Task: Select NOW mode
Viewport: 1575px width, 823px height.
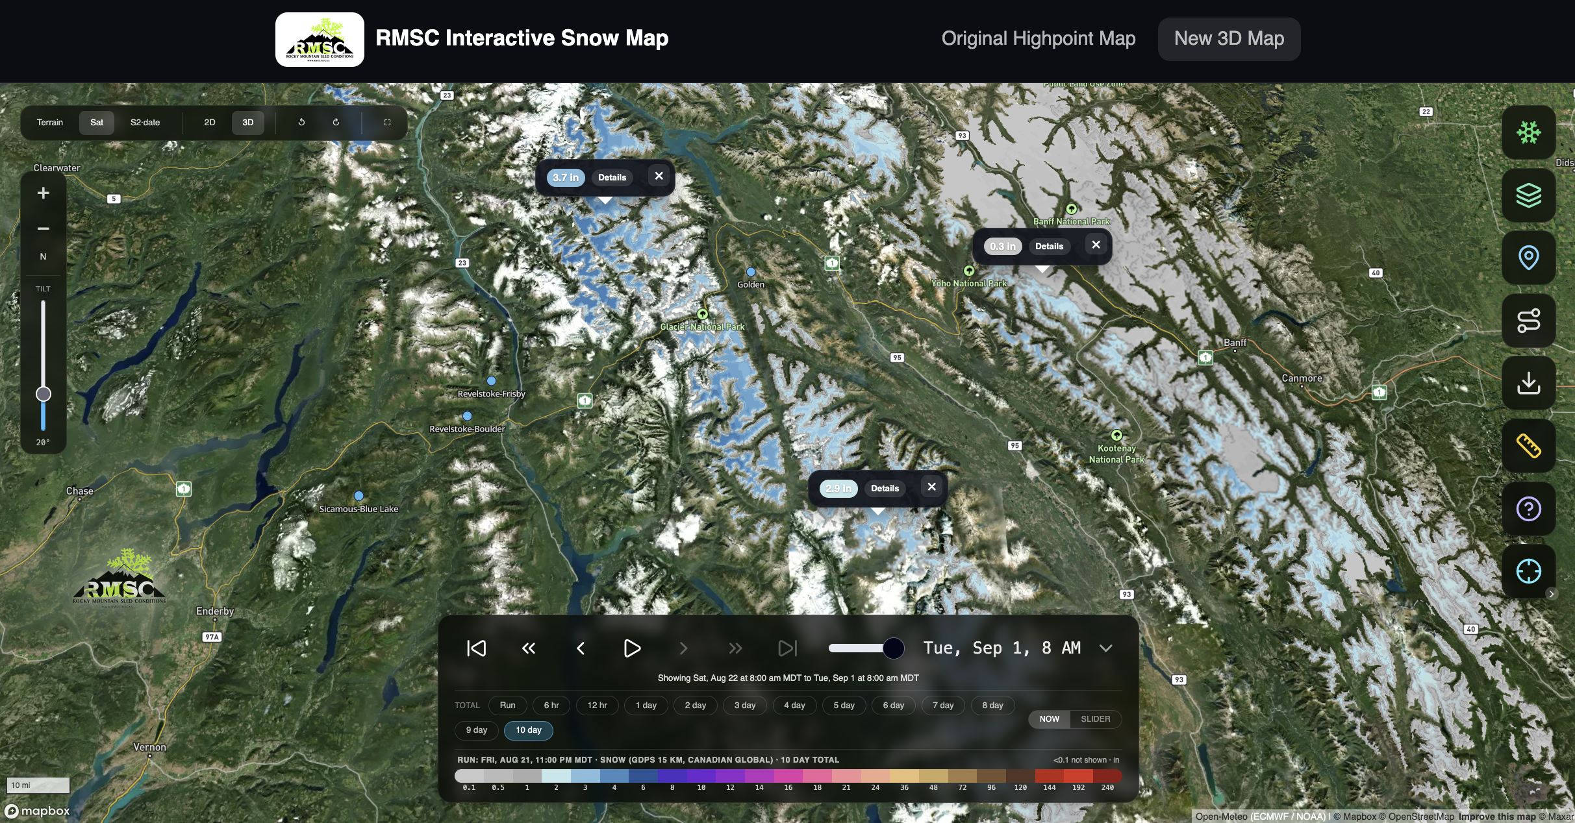Action: click(1049, 719)
